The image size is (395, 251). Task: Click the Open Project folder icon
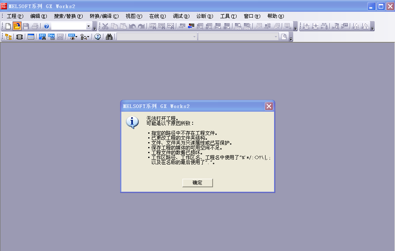point(17,26)
